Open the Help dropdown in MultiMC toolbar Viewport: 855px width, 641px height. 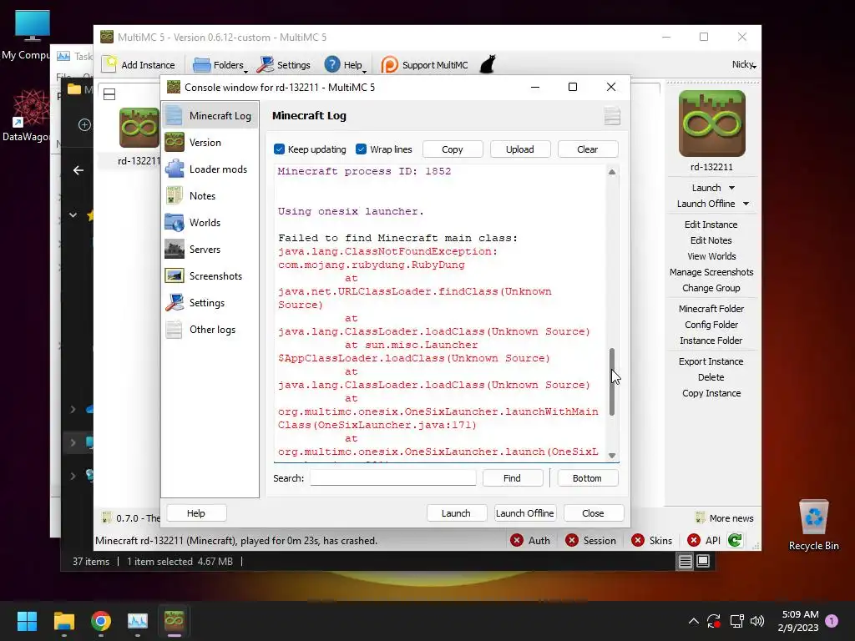click(x=345, y=65)
